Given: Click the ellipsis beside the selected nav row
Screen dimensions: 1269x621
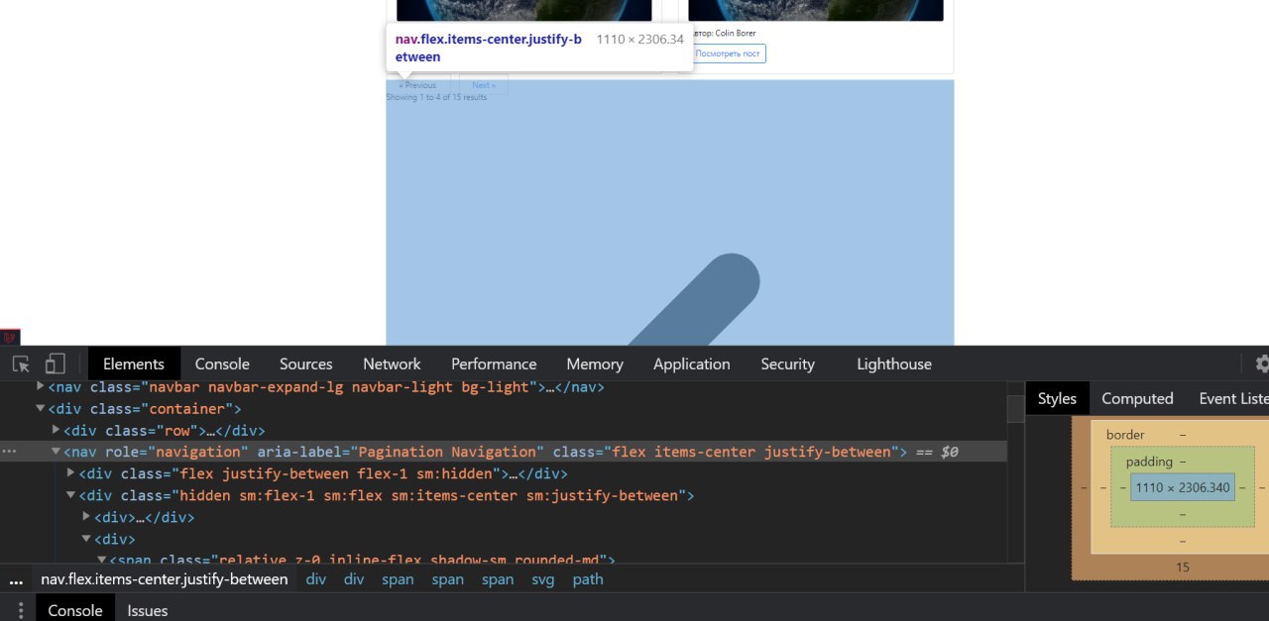Looking at the screenshot, I should [9, 452].
